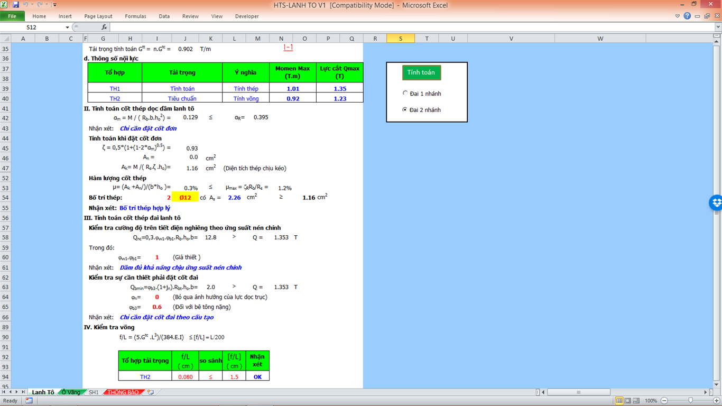Click the horizontal scrollbar left arrow
This screenshot has height=406, width=722.
(x=544, y=392)
